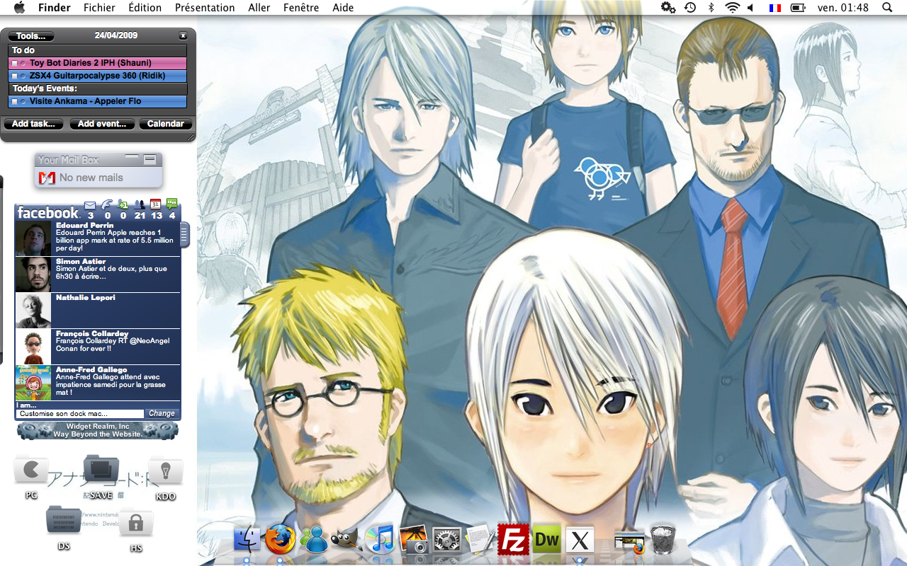Image resolution: width=907 pixels, height=566 pixels.
Task: Open MSN Messenger in the dock
Action: pos(314,541)
